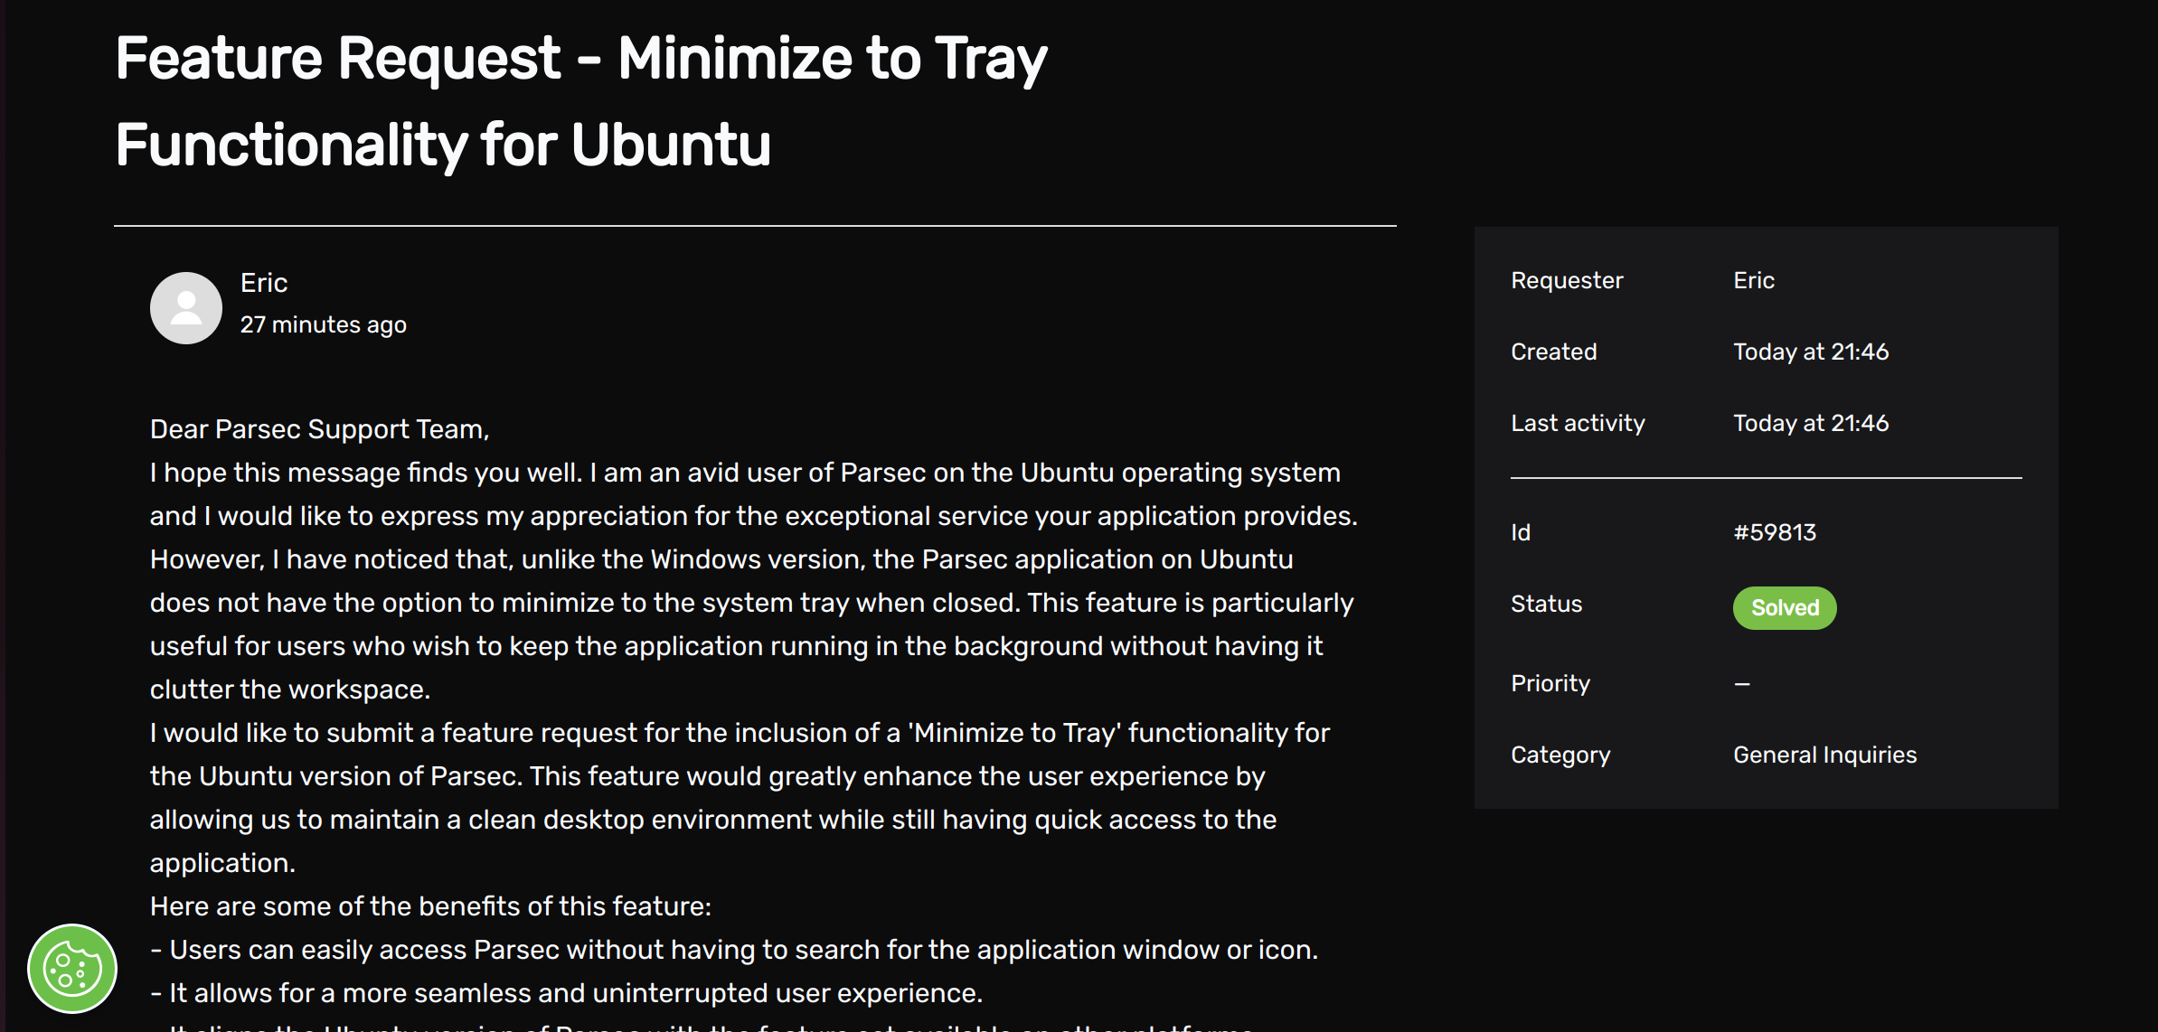The width and height of the screenshot is (2158, 1032).
Task: Click the Last activity label
Action: click(1578, 423)
